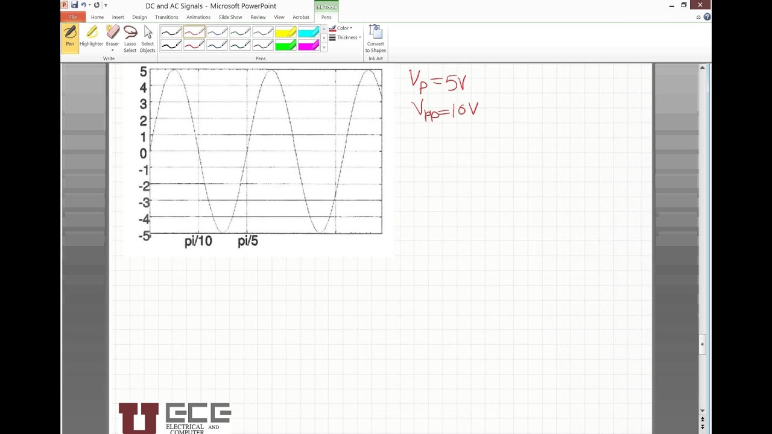This screenshot has height=434, width=772.
Task: Click the sine wave graph image
Action: click(x=258, y=160)
